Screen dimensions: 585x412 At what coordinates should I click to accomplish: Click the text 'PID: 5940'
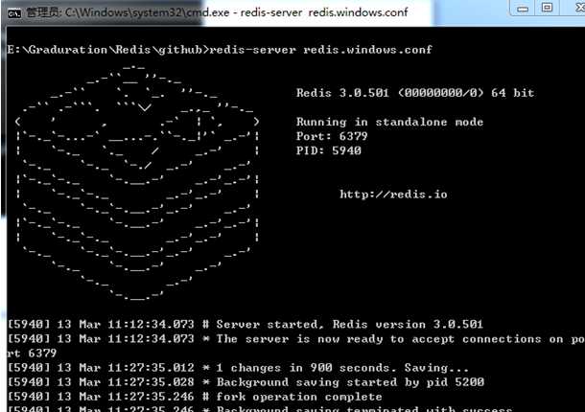pos(328,150)
